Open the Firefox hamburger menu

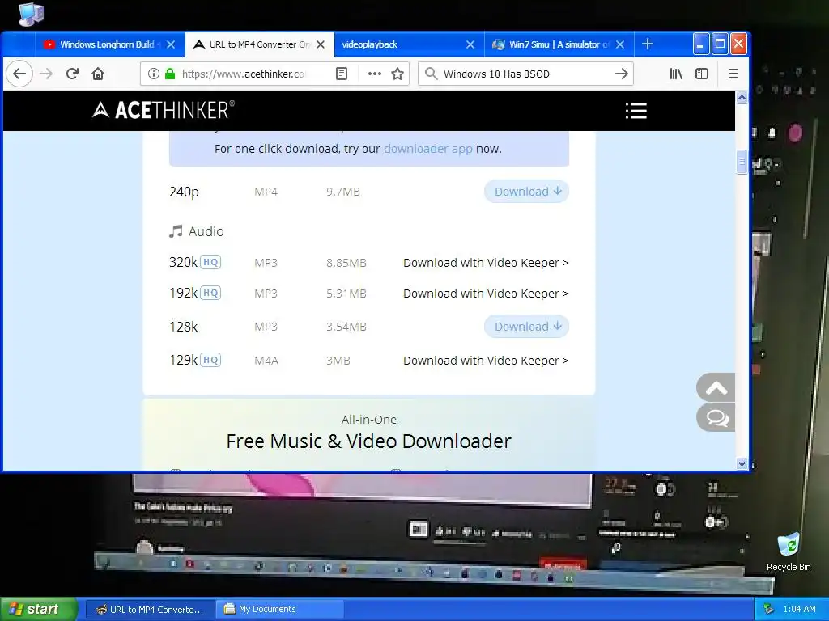coord(733,74)
